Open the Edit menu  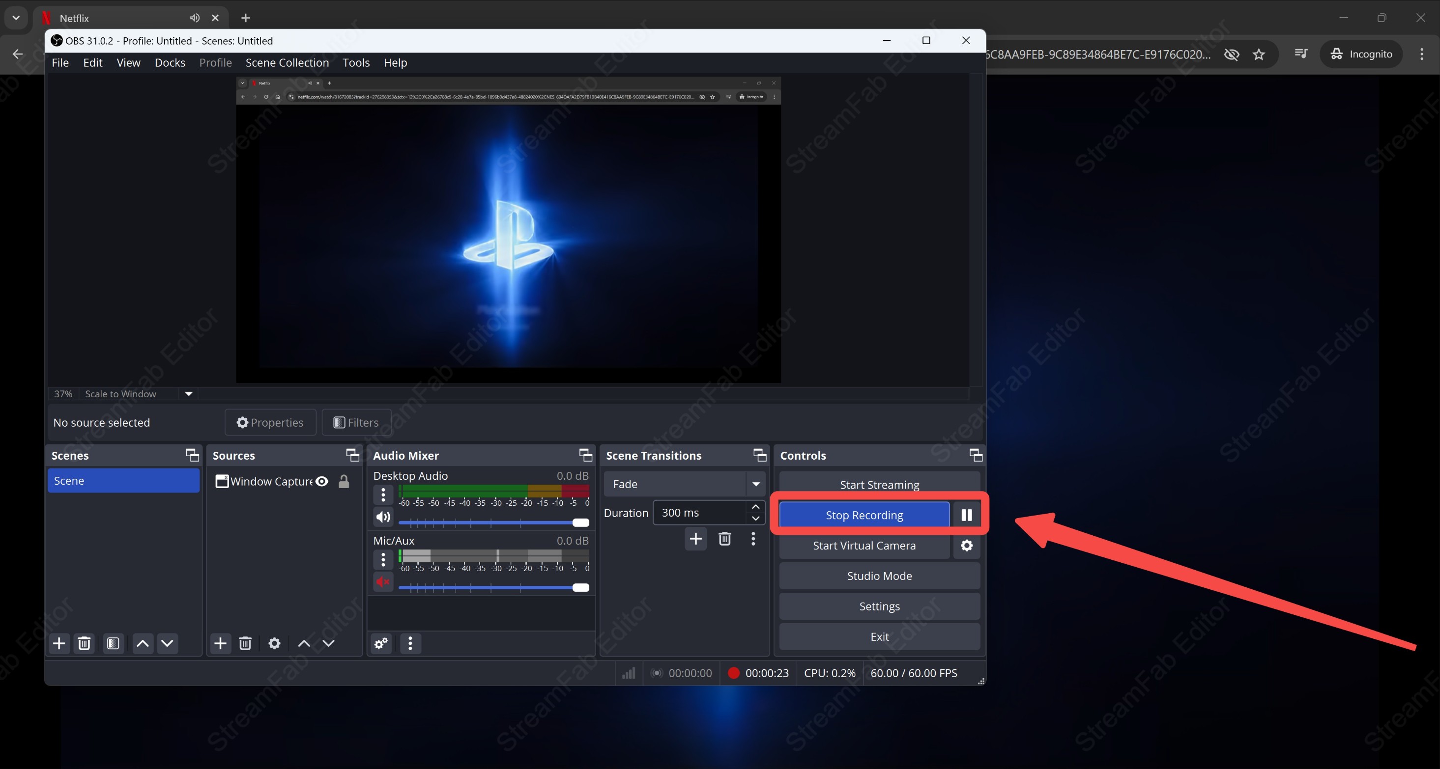pos(93,62)
